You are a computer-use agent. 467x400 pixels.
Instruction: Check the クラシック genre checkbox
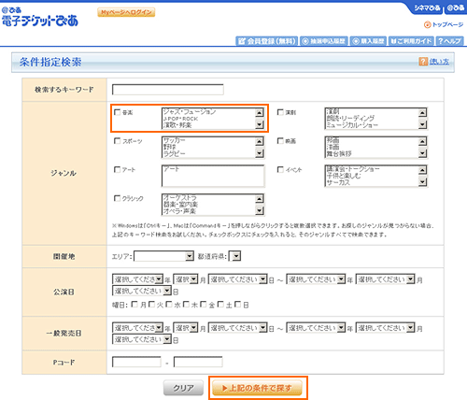point(118,198)
